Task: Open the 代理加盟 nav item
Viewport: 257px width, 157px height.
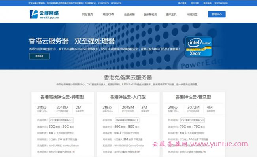Action: click(x=192, y=14)
